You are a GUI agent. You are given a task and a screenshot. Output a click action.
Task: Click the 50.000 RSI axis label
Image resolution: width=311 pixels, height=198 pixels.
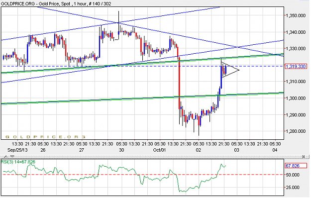tap(293, 175)
